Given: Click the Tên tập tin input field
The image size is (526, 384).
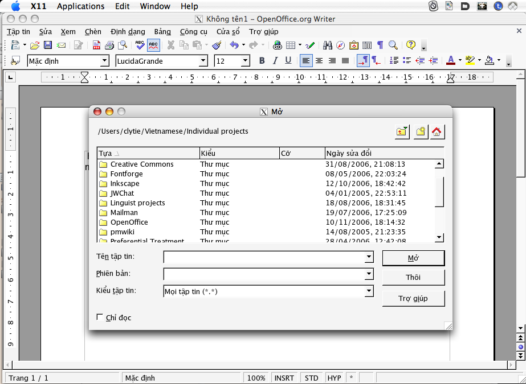Looking at the screenshot, I should coord(264,257).
